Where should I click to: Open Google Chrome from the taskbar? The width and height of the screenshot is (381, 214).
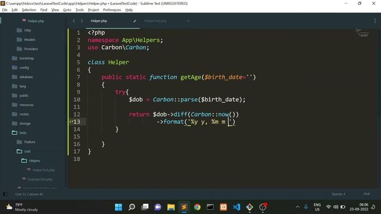(x=197, y=207)
